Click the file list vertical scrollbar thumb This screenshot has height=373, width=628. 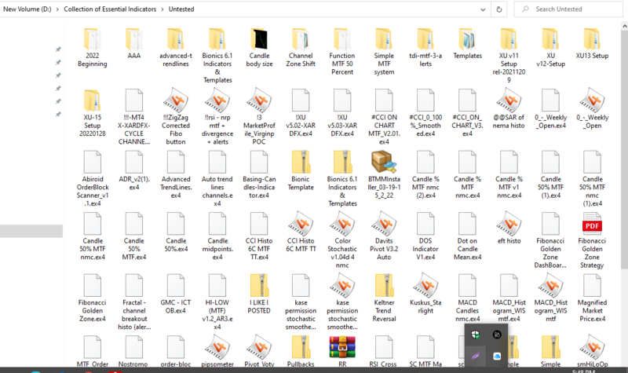pos(624,150)
